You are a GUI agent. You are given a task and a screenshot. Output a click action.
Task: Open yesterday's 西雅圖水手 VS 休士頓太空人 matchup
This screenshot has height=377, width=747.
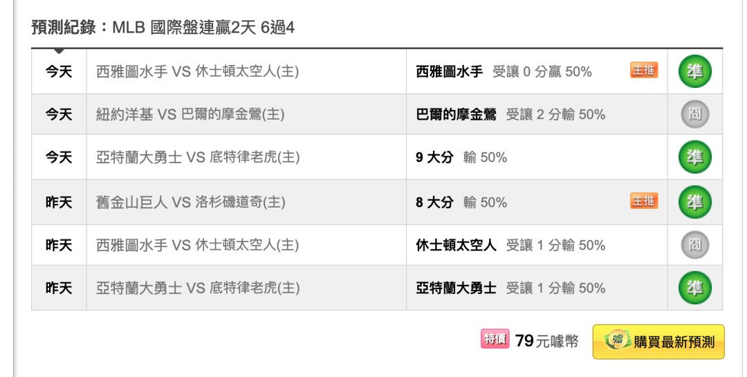pyautogui.click(x=197, y=245)
